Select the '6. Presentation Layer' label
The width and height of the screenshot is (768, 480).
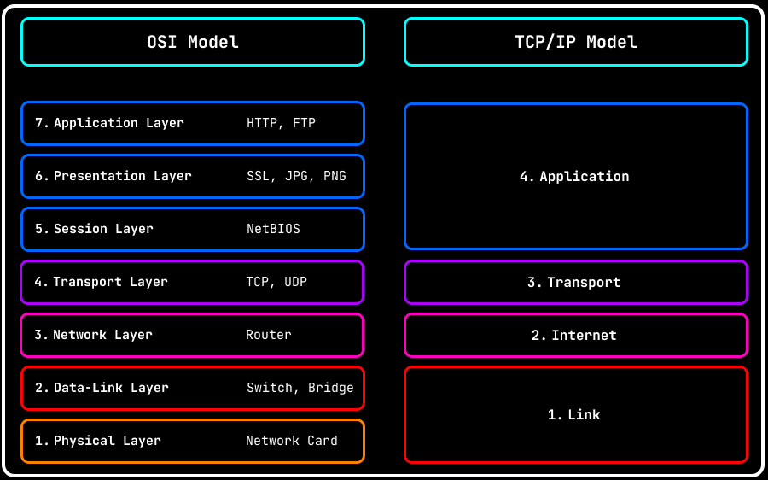(113, 176)
